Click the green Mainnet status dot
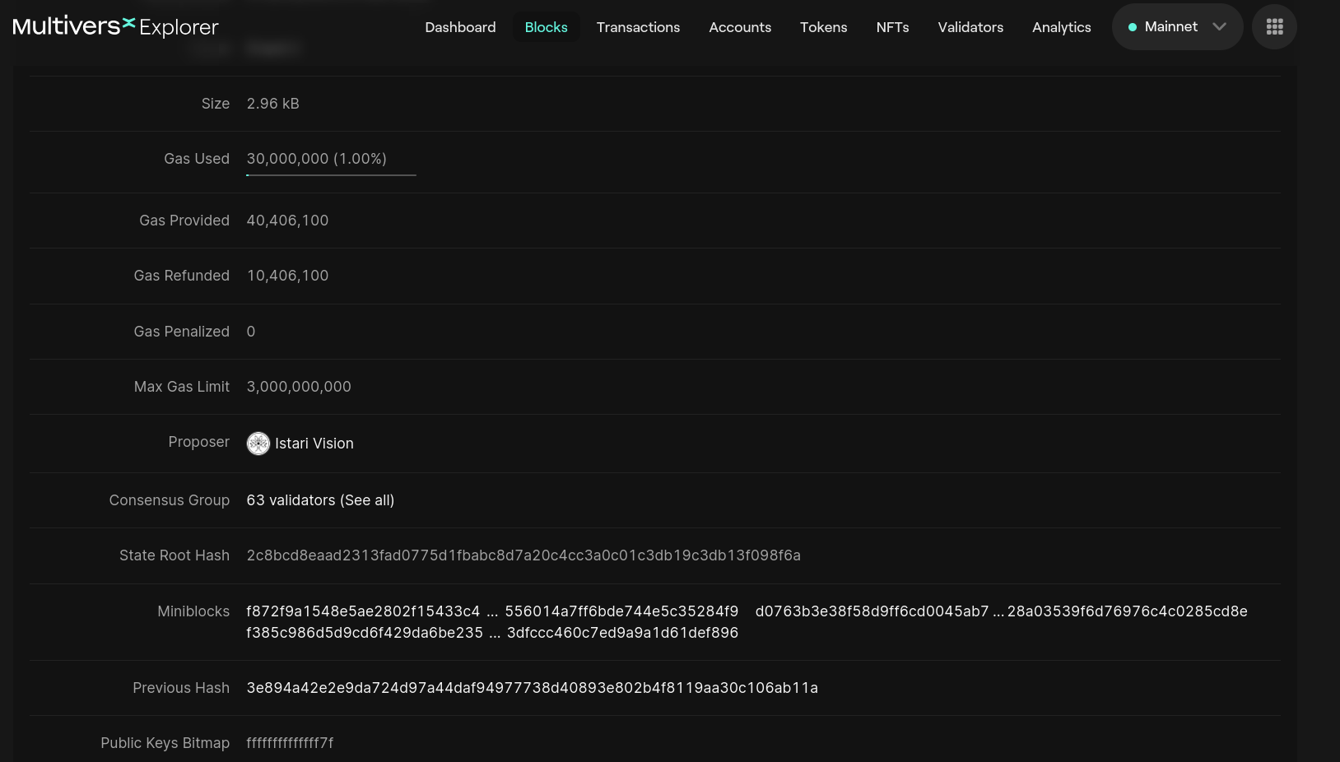Image resolution: width=1340 pixels, height=762 pixels. tap(1133, 27)
